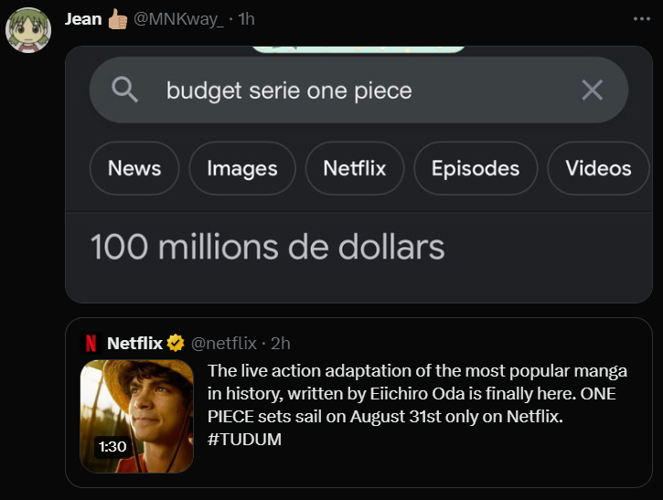Click the magnifying glass search icon
This screenshot has width=663, height=500.
(124, 90)
